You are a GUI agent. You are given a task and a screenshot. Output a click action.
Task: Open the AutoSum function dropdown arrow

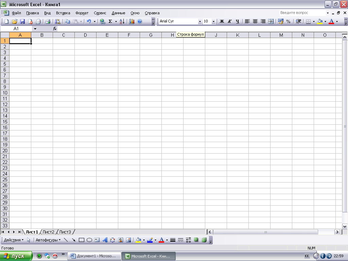tap(116, 21)
